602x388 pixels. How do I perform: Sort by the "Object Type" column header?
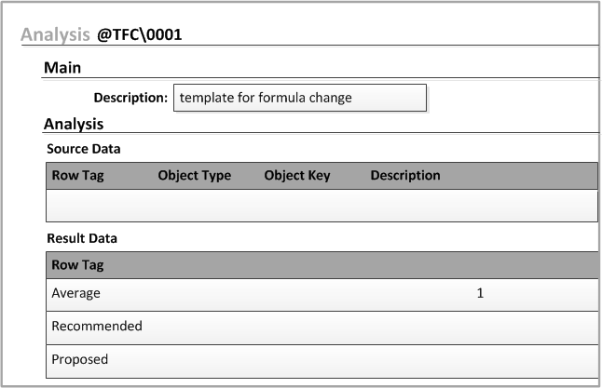(194, 175)
